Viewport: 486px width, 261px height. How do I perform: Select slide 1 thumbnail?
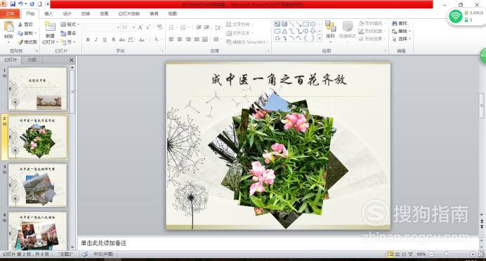pos(37,89)
